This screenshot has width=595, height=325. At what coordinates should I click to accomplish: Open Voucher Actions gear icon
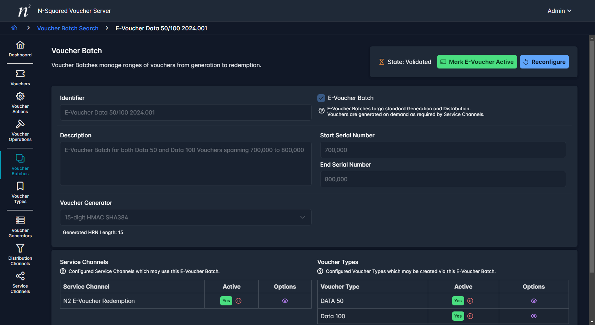pyautogui.click(x=20, y=96)
